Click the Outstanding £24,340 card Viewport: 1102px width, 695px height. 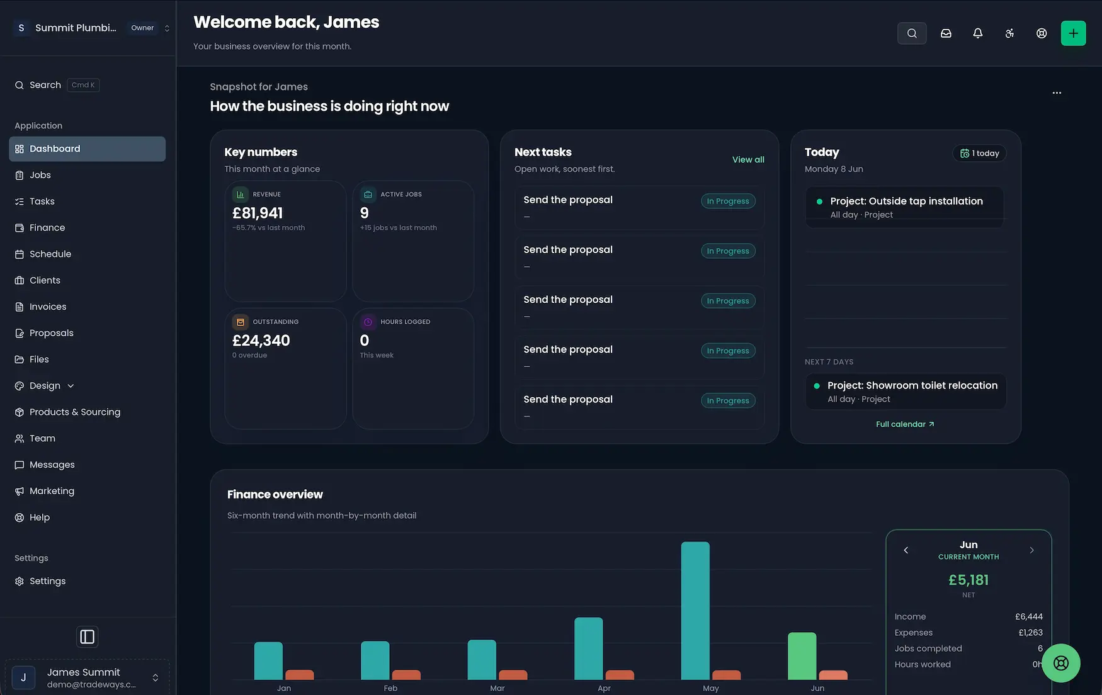click(285, 369)
